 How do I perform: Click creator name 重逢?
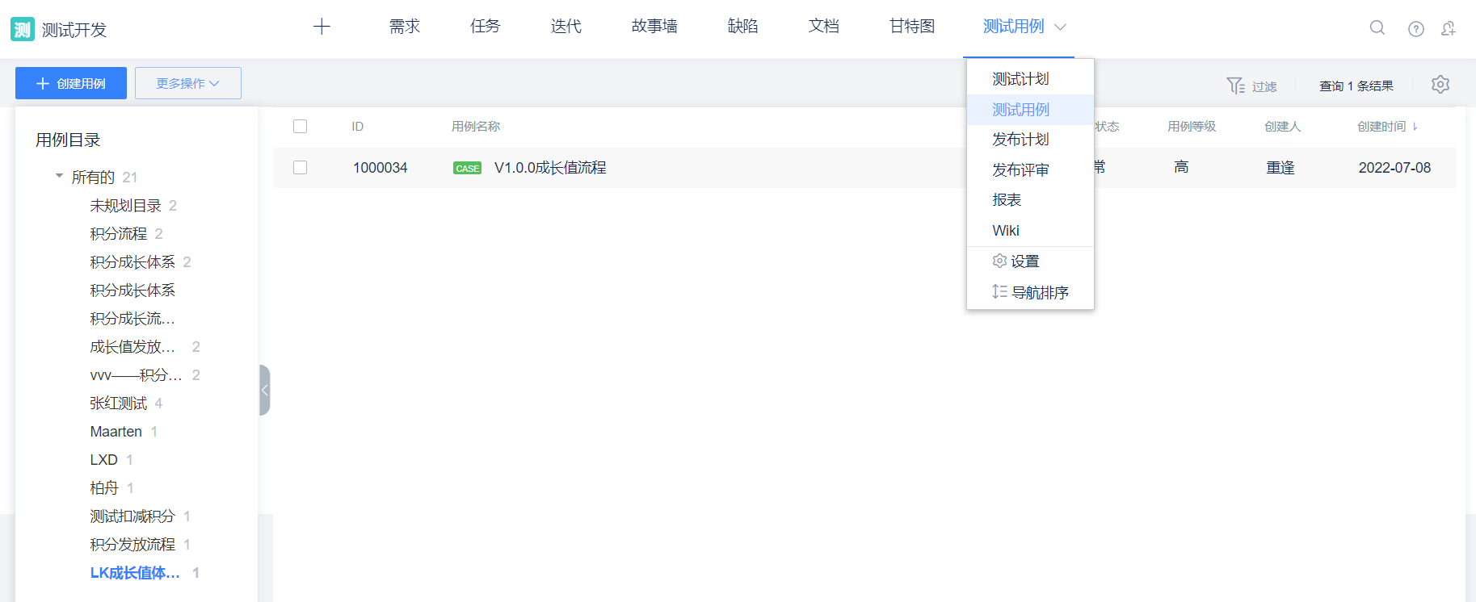1280,168
